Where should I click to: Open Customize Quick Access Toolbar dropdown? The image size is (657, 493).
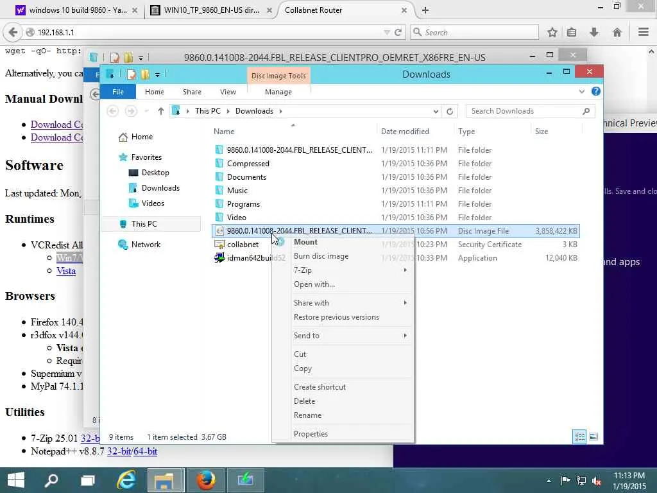[157, 74]
